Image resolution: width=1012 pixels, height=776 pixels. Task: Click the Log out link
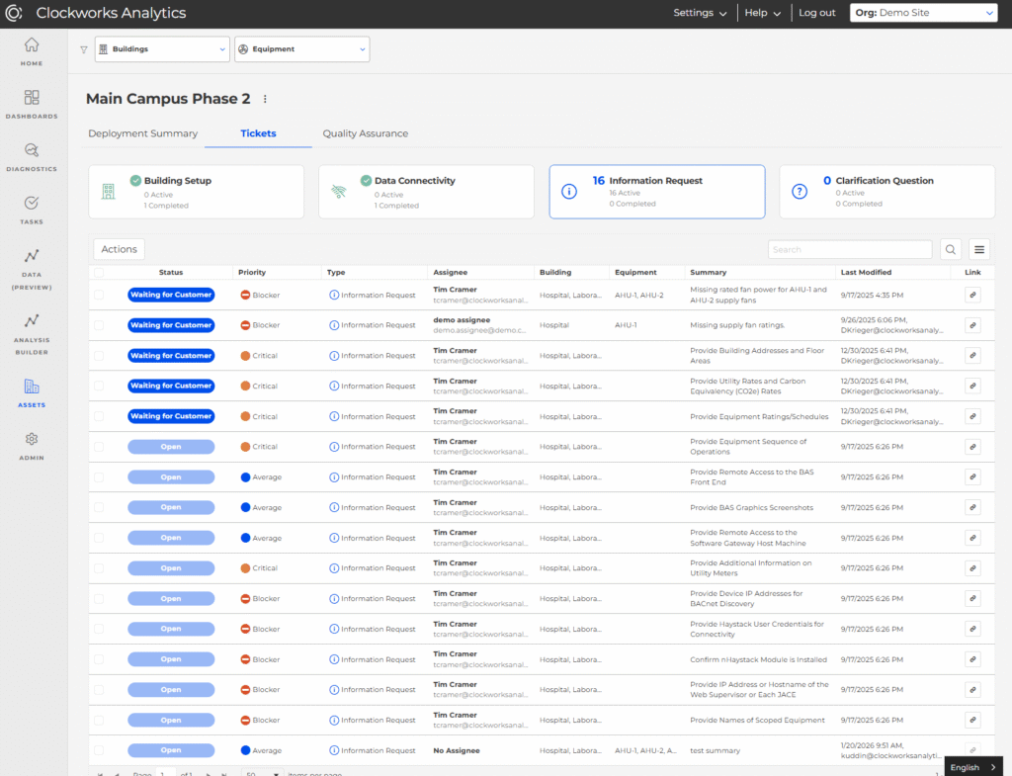[817, 13]
